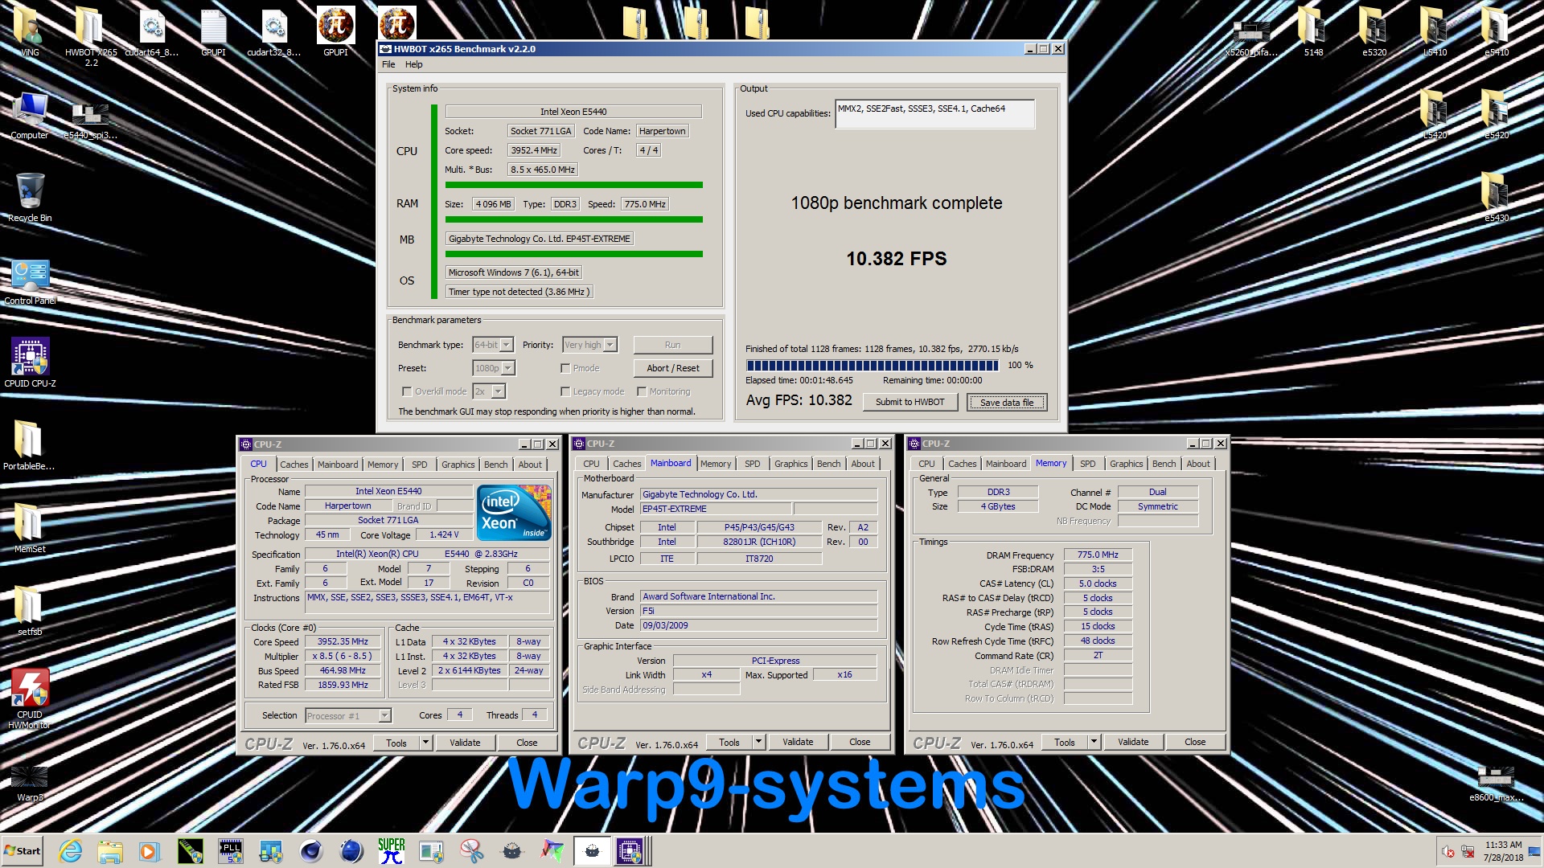Open the PortableBe... folder icon
Screen dimensions: 1544x868
29,444
